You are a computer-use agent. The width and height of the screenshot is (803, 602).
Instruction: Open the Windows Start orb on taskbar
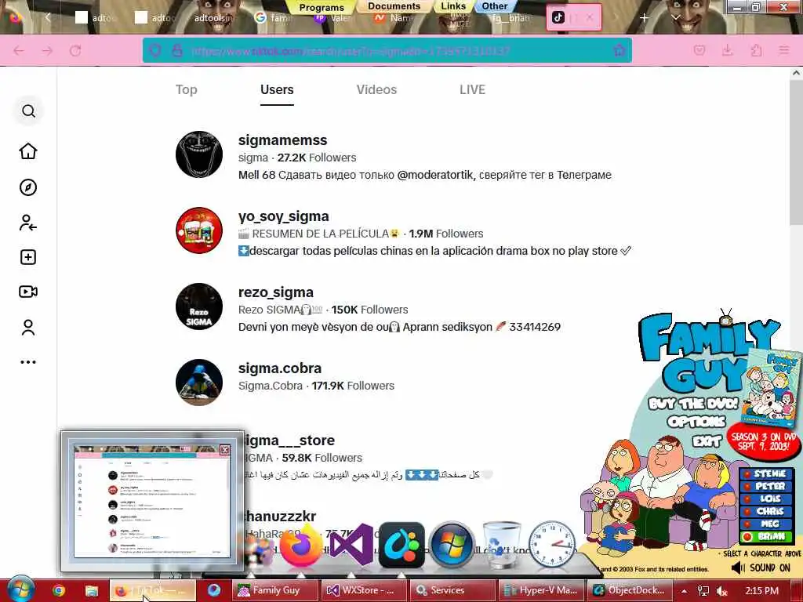tap(20, 589)
